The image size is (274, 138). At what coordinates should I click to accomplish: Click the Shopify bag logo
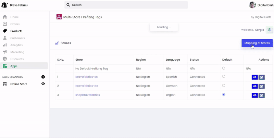(x=4, y=5)
